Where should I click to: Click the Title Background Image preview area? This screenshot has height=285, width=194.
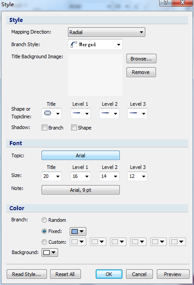point(95,75)
